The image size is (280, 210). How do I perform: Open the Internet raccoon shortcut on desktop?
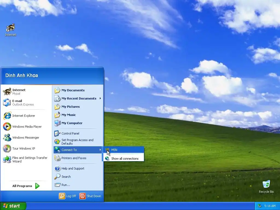11,28
